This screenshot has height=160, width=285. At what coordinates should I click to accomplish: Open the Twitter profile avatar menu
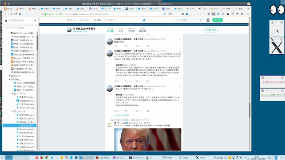(x=208, y=20)
